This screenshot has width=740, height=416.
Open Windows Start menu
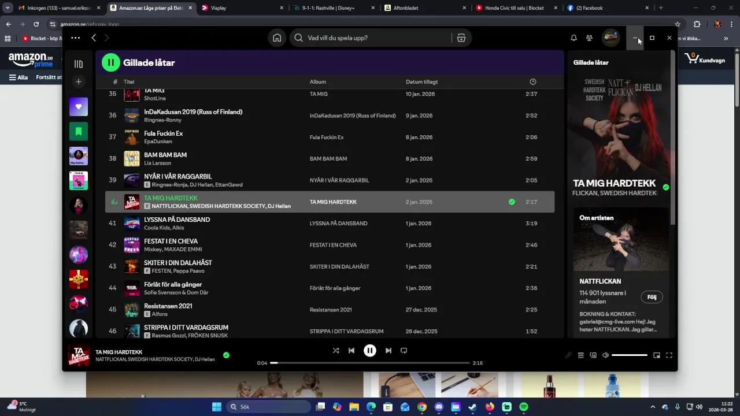217,407
